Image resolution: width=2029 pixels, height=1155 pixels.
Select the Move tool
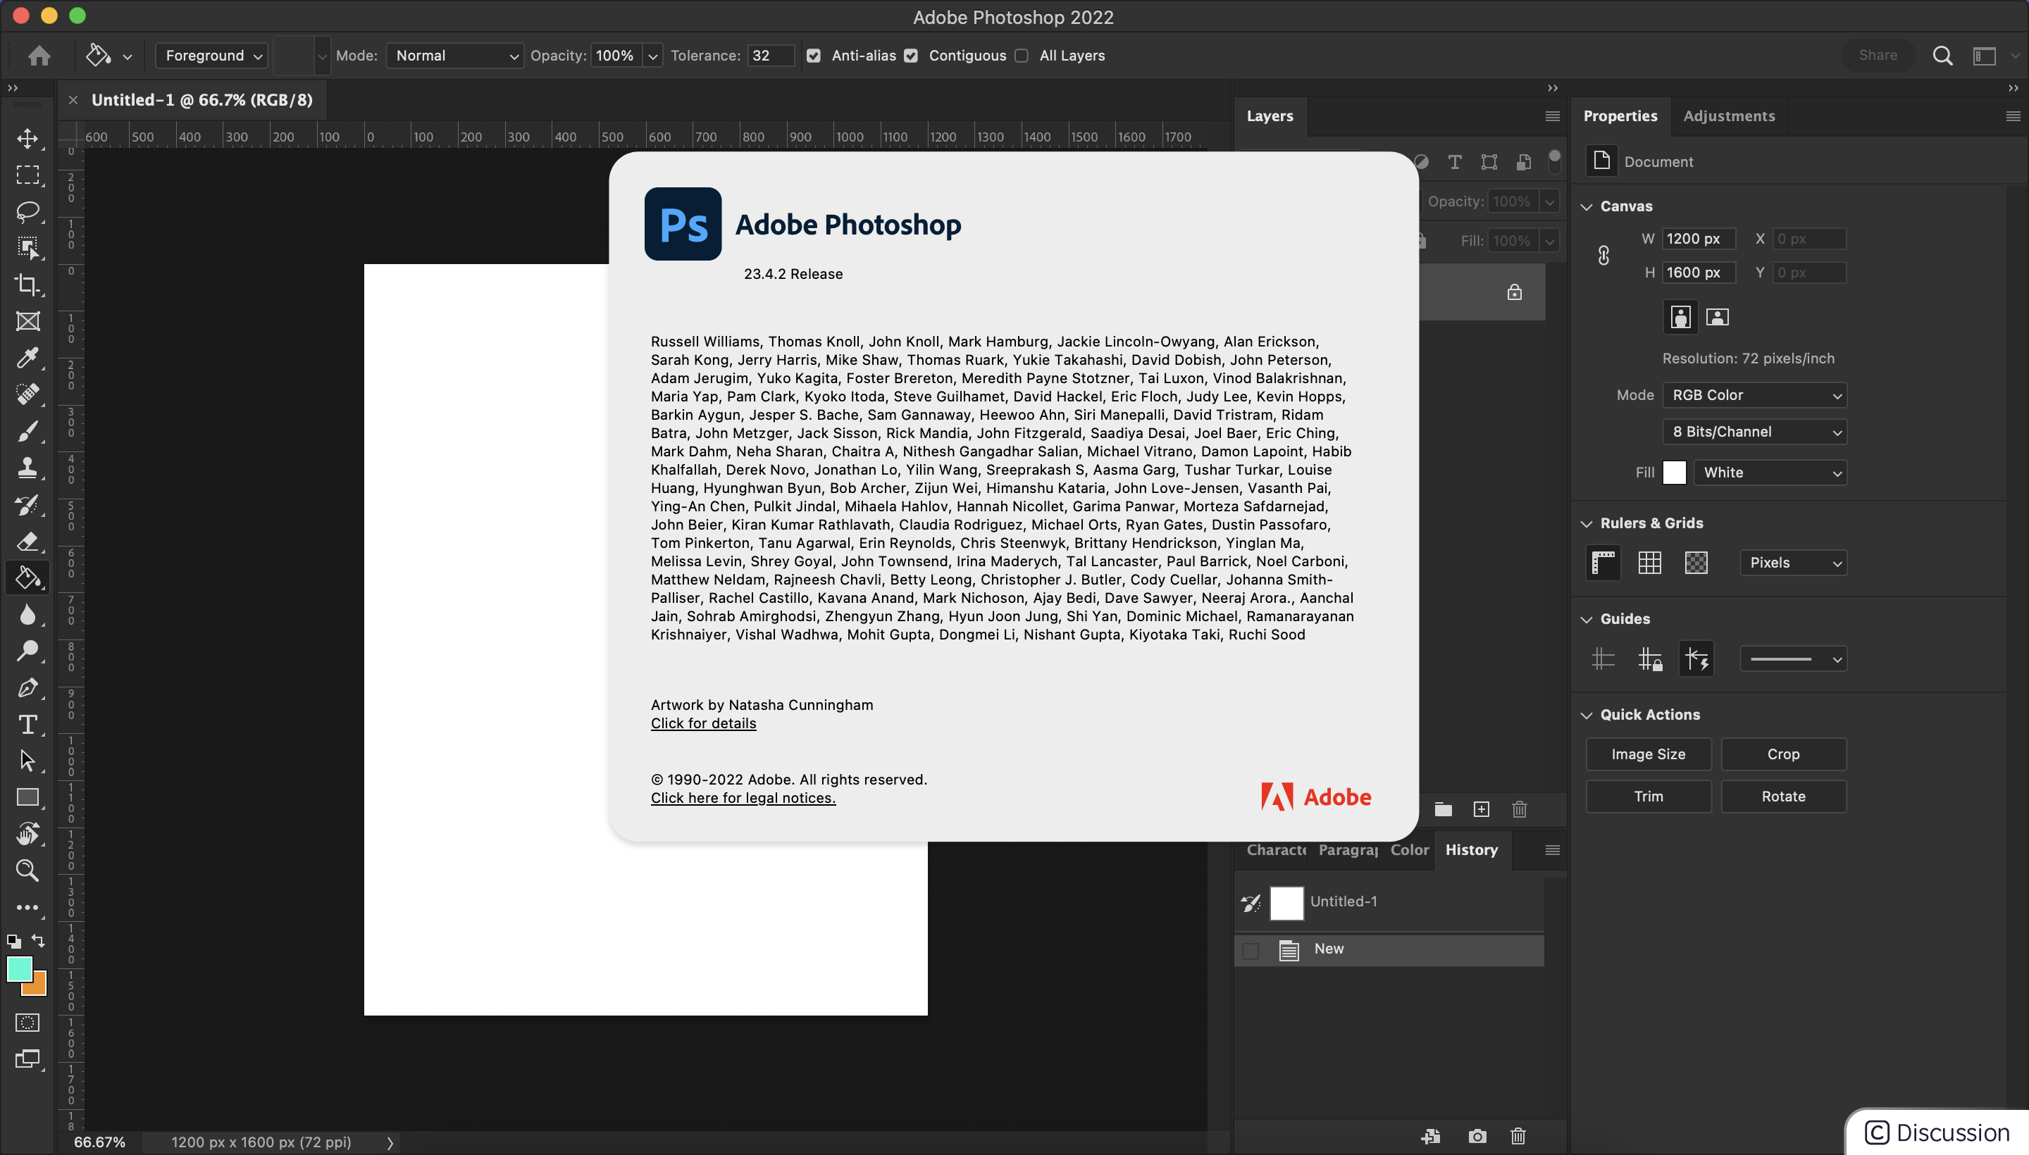(27, 138)
